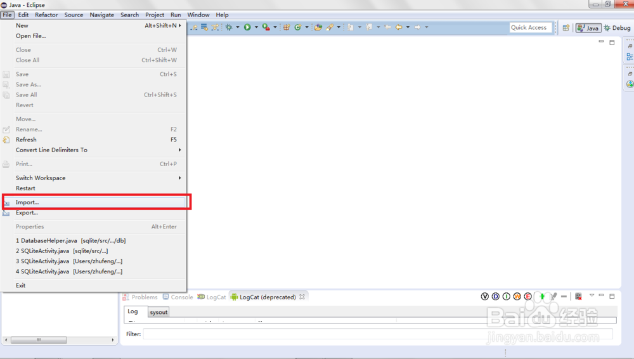The width and height of the screenshot is (634, 359).
Task: Click the globe icon on right trim
Action: [x=630, y=84]
